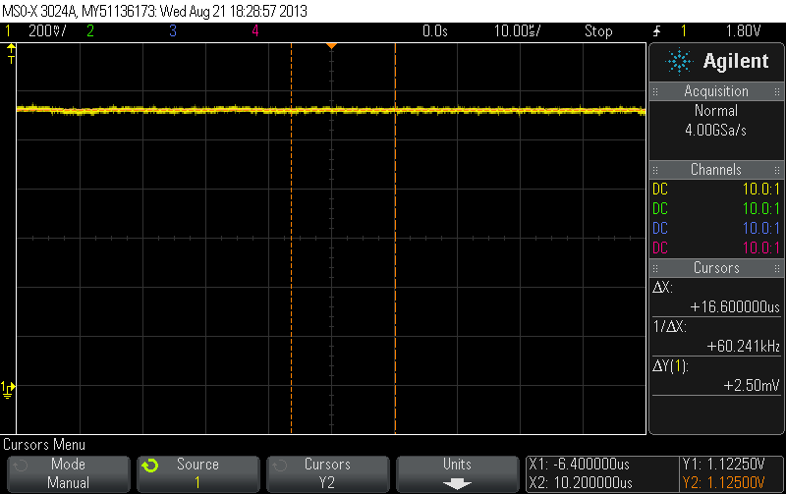Image resolution: width=786 pixels, height=494 pixels.
Task: Click the X1: -6.400000us cursor value
Action: coord(580,465)
